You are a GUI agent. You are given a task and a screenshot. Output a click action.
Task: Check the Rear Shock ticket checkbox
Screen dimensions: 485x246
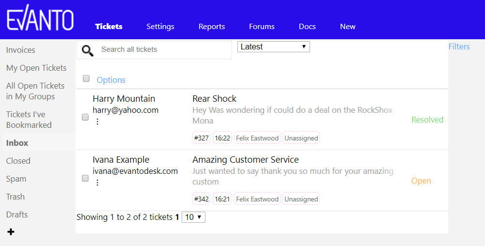[85, 117]
